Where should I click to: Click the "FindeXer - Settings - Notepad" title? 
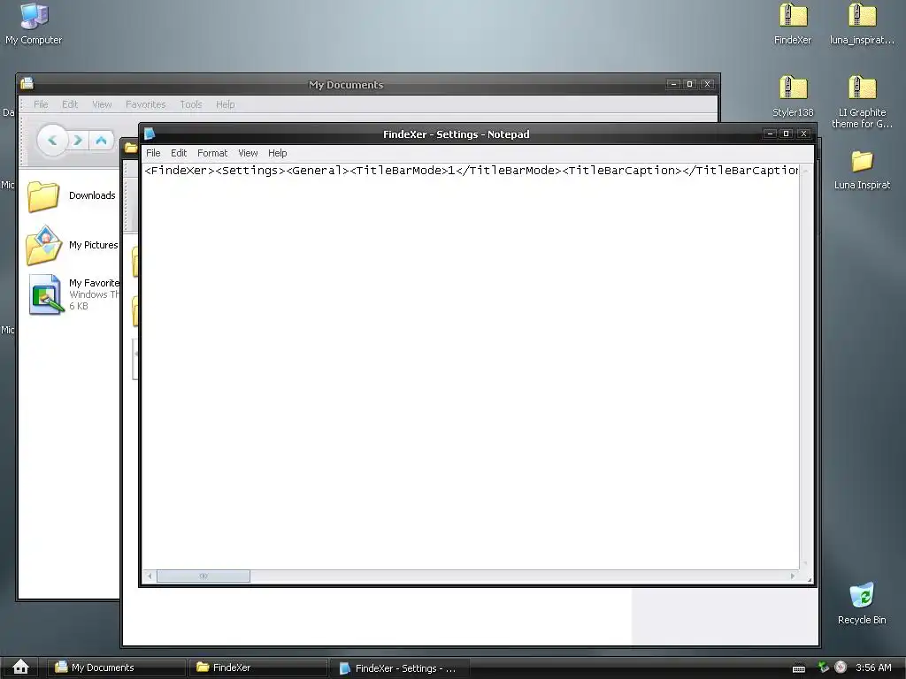pos(456,134)
